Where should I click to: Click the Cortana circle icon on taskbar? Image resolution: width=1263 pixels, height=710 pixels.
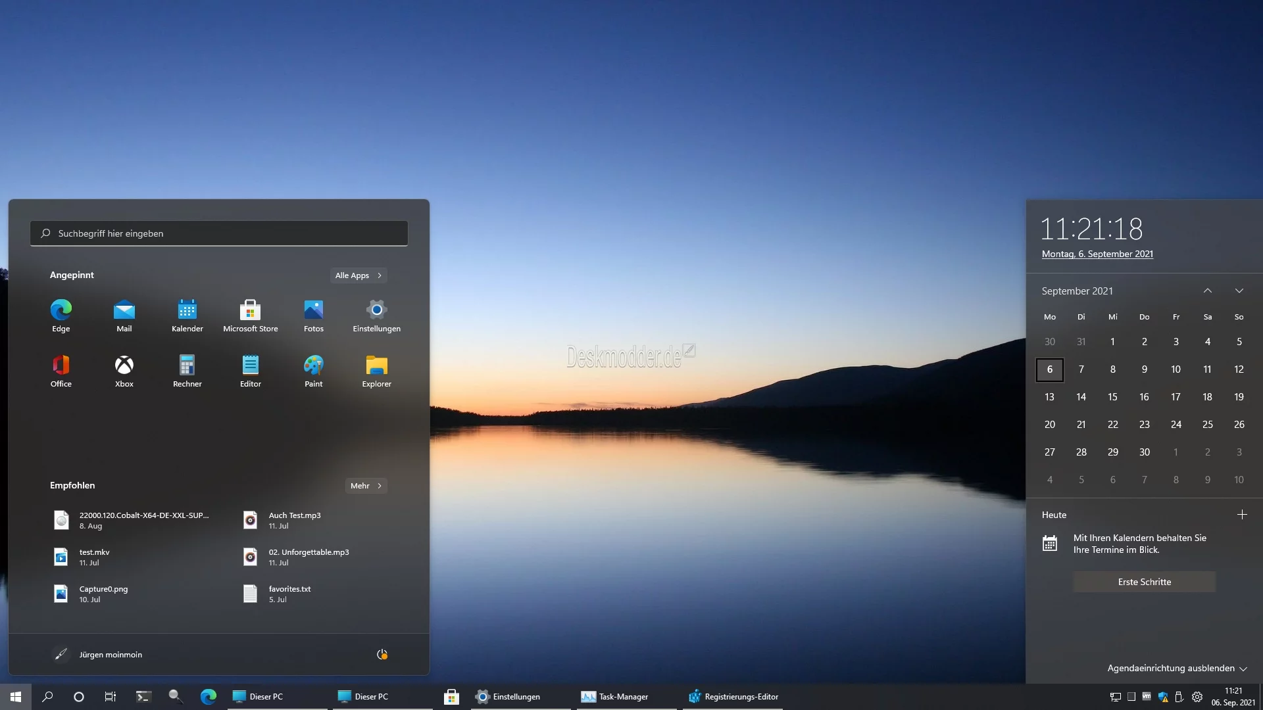click(79, 697)
